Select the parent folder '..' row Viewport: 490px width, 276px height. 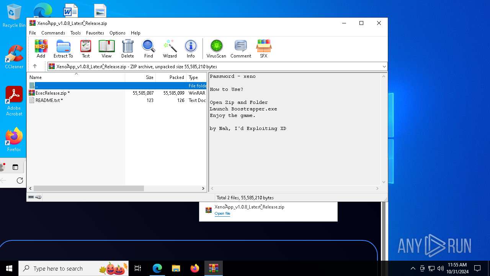click(x=117, y=86)
